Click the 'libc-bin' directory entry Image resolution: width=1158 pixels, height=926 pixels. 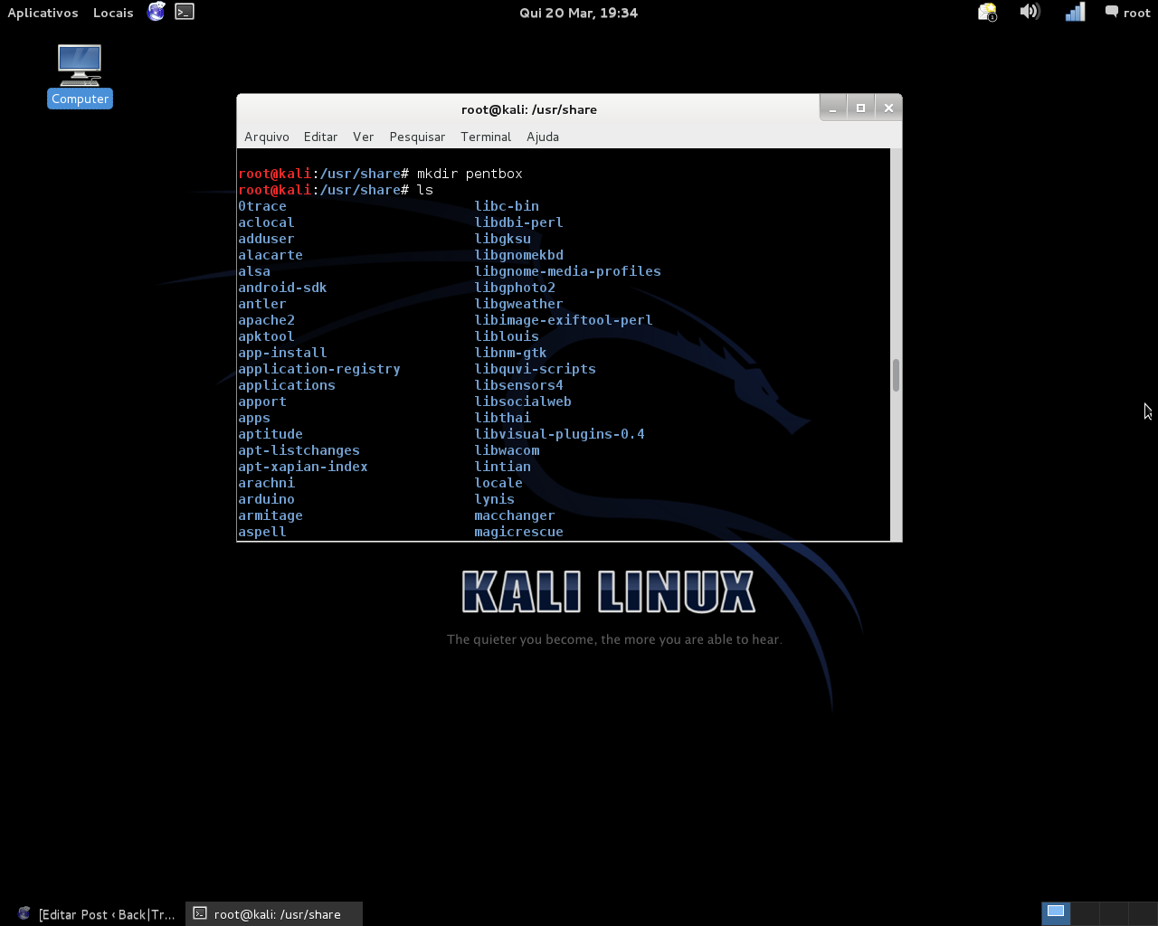click(507, 206)
